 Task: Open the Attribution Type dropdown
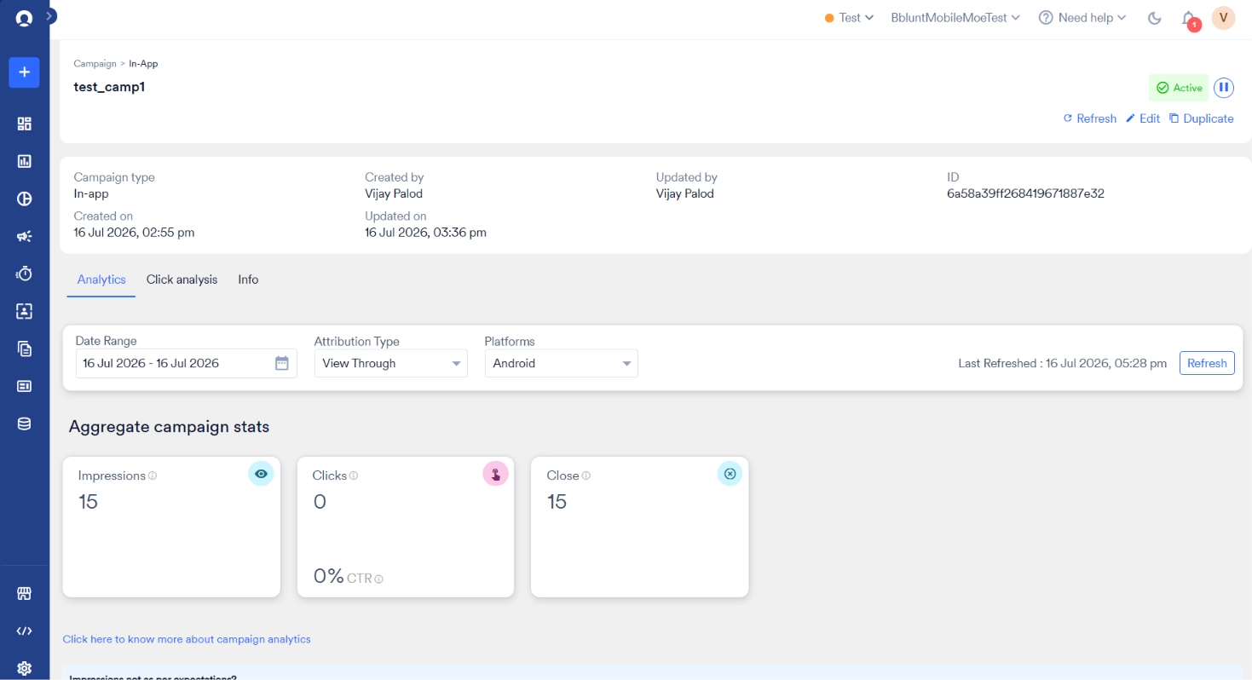coord(390,363)
